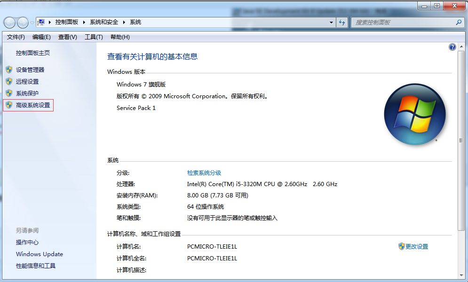Click 更改设置 link
Image resolution: width=468 pixels, height=282 pixels.
417,247
